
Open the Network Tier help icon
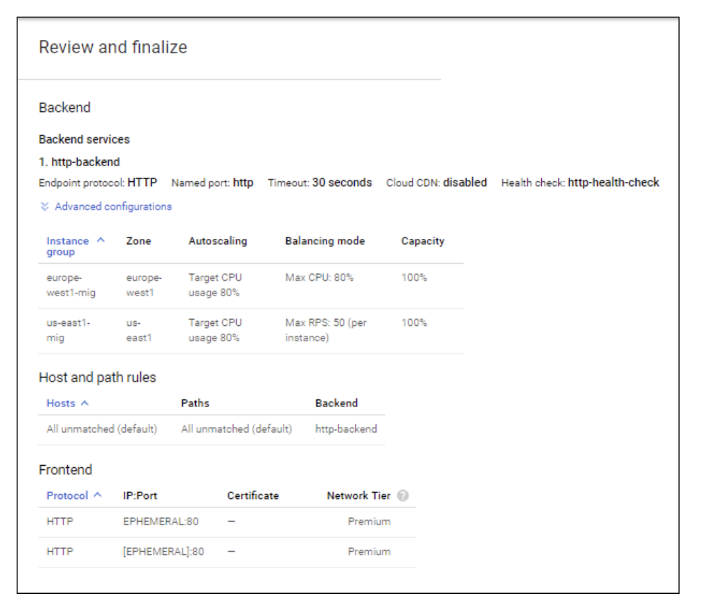pyautogui.click(x=403, y=496)
